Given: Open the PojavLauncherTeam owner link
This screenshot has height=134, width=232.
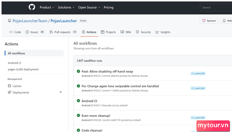Looking at the screenshot, I should tap(30, 21).
